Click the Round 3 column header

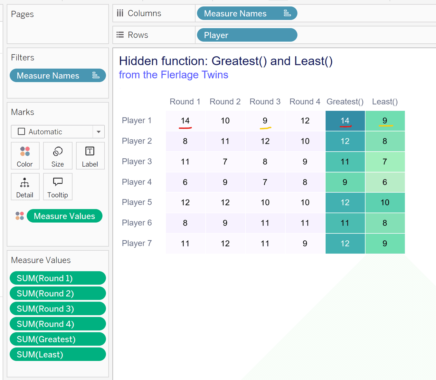point(265,102)
